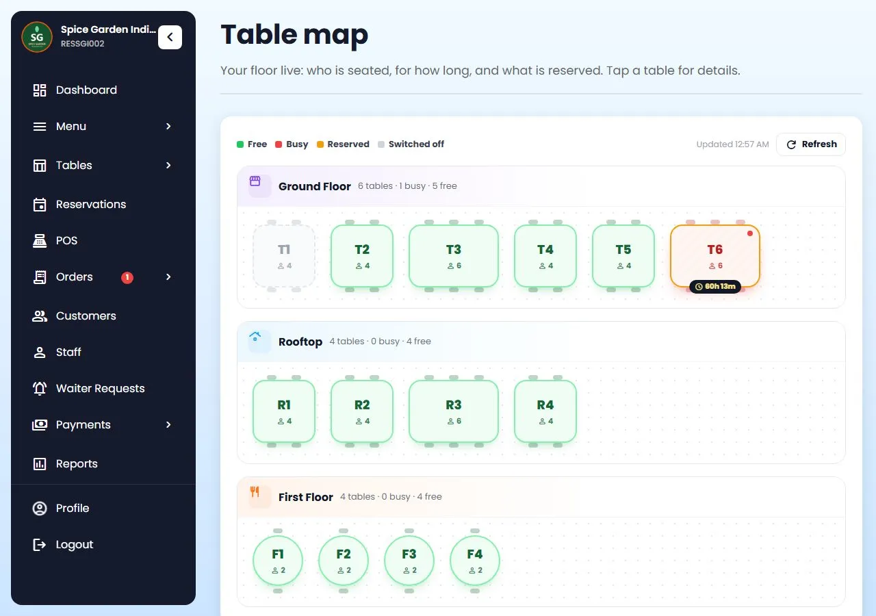Open switched-off table T1
876x616 pixels.
tap(284, 256)
